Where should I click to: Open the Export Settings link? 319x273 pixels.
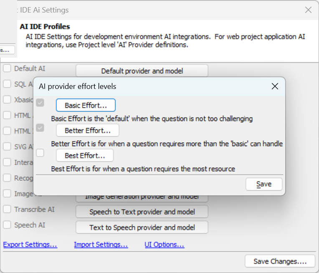click(30, 245)
